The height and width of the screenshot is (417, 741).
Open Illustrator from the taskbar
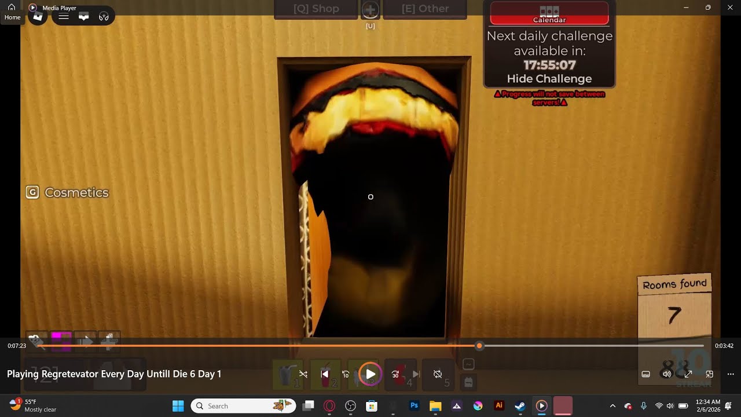pyautogui.click(x=499, y=406)
